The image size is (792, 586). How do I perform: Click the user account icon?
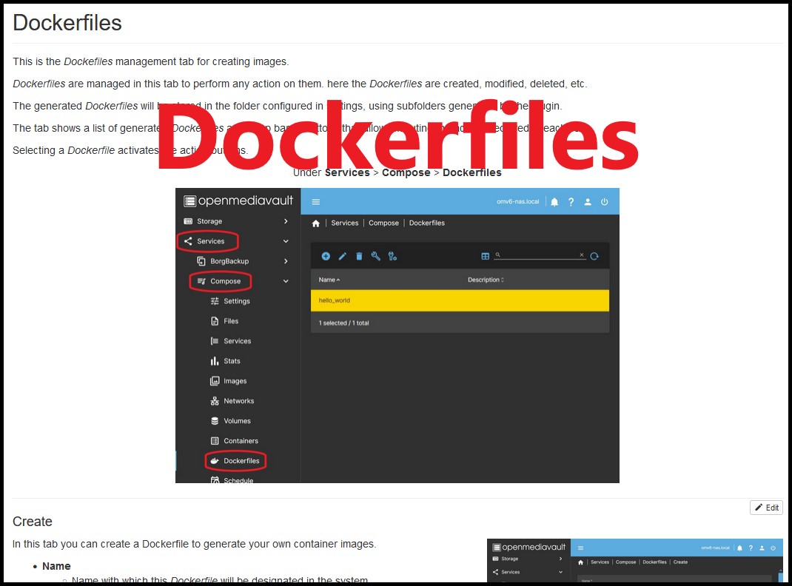[588, 201]
